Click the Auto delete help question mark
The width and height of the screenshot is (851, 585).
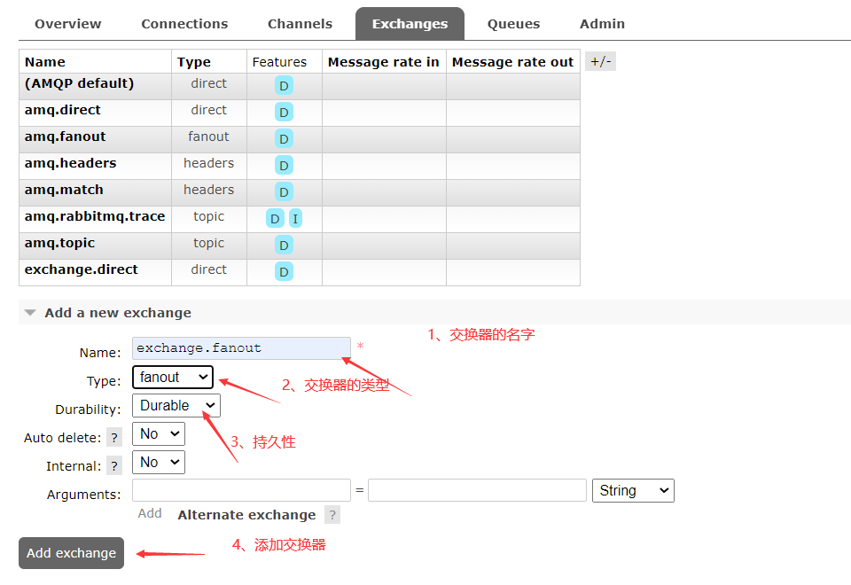coord(114,437)
